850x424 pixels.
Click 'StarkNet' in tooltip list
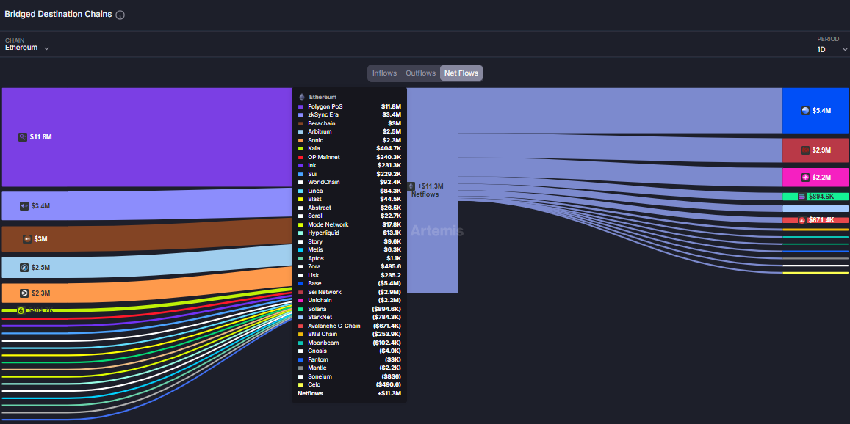[x=320, y=317]
